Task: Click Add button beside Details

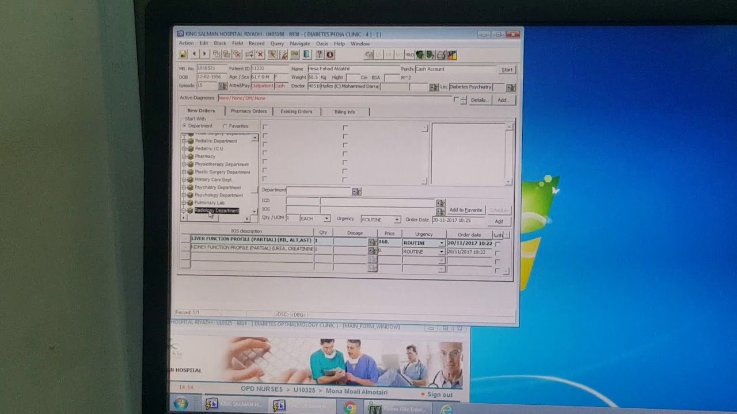Action: click(x=503, y=100)
